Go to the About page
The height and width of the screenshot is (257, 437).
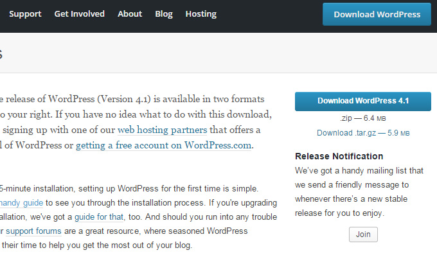tap(130, 14)
